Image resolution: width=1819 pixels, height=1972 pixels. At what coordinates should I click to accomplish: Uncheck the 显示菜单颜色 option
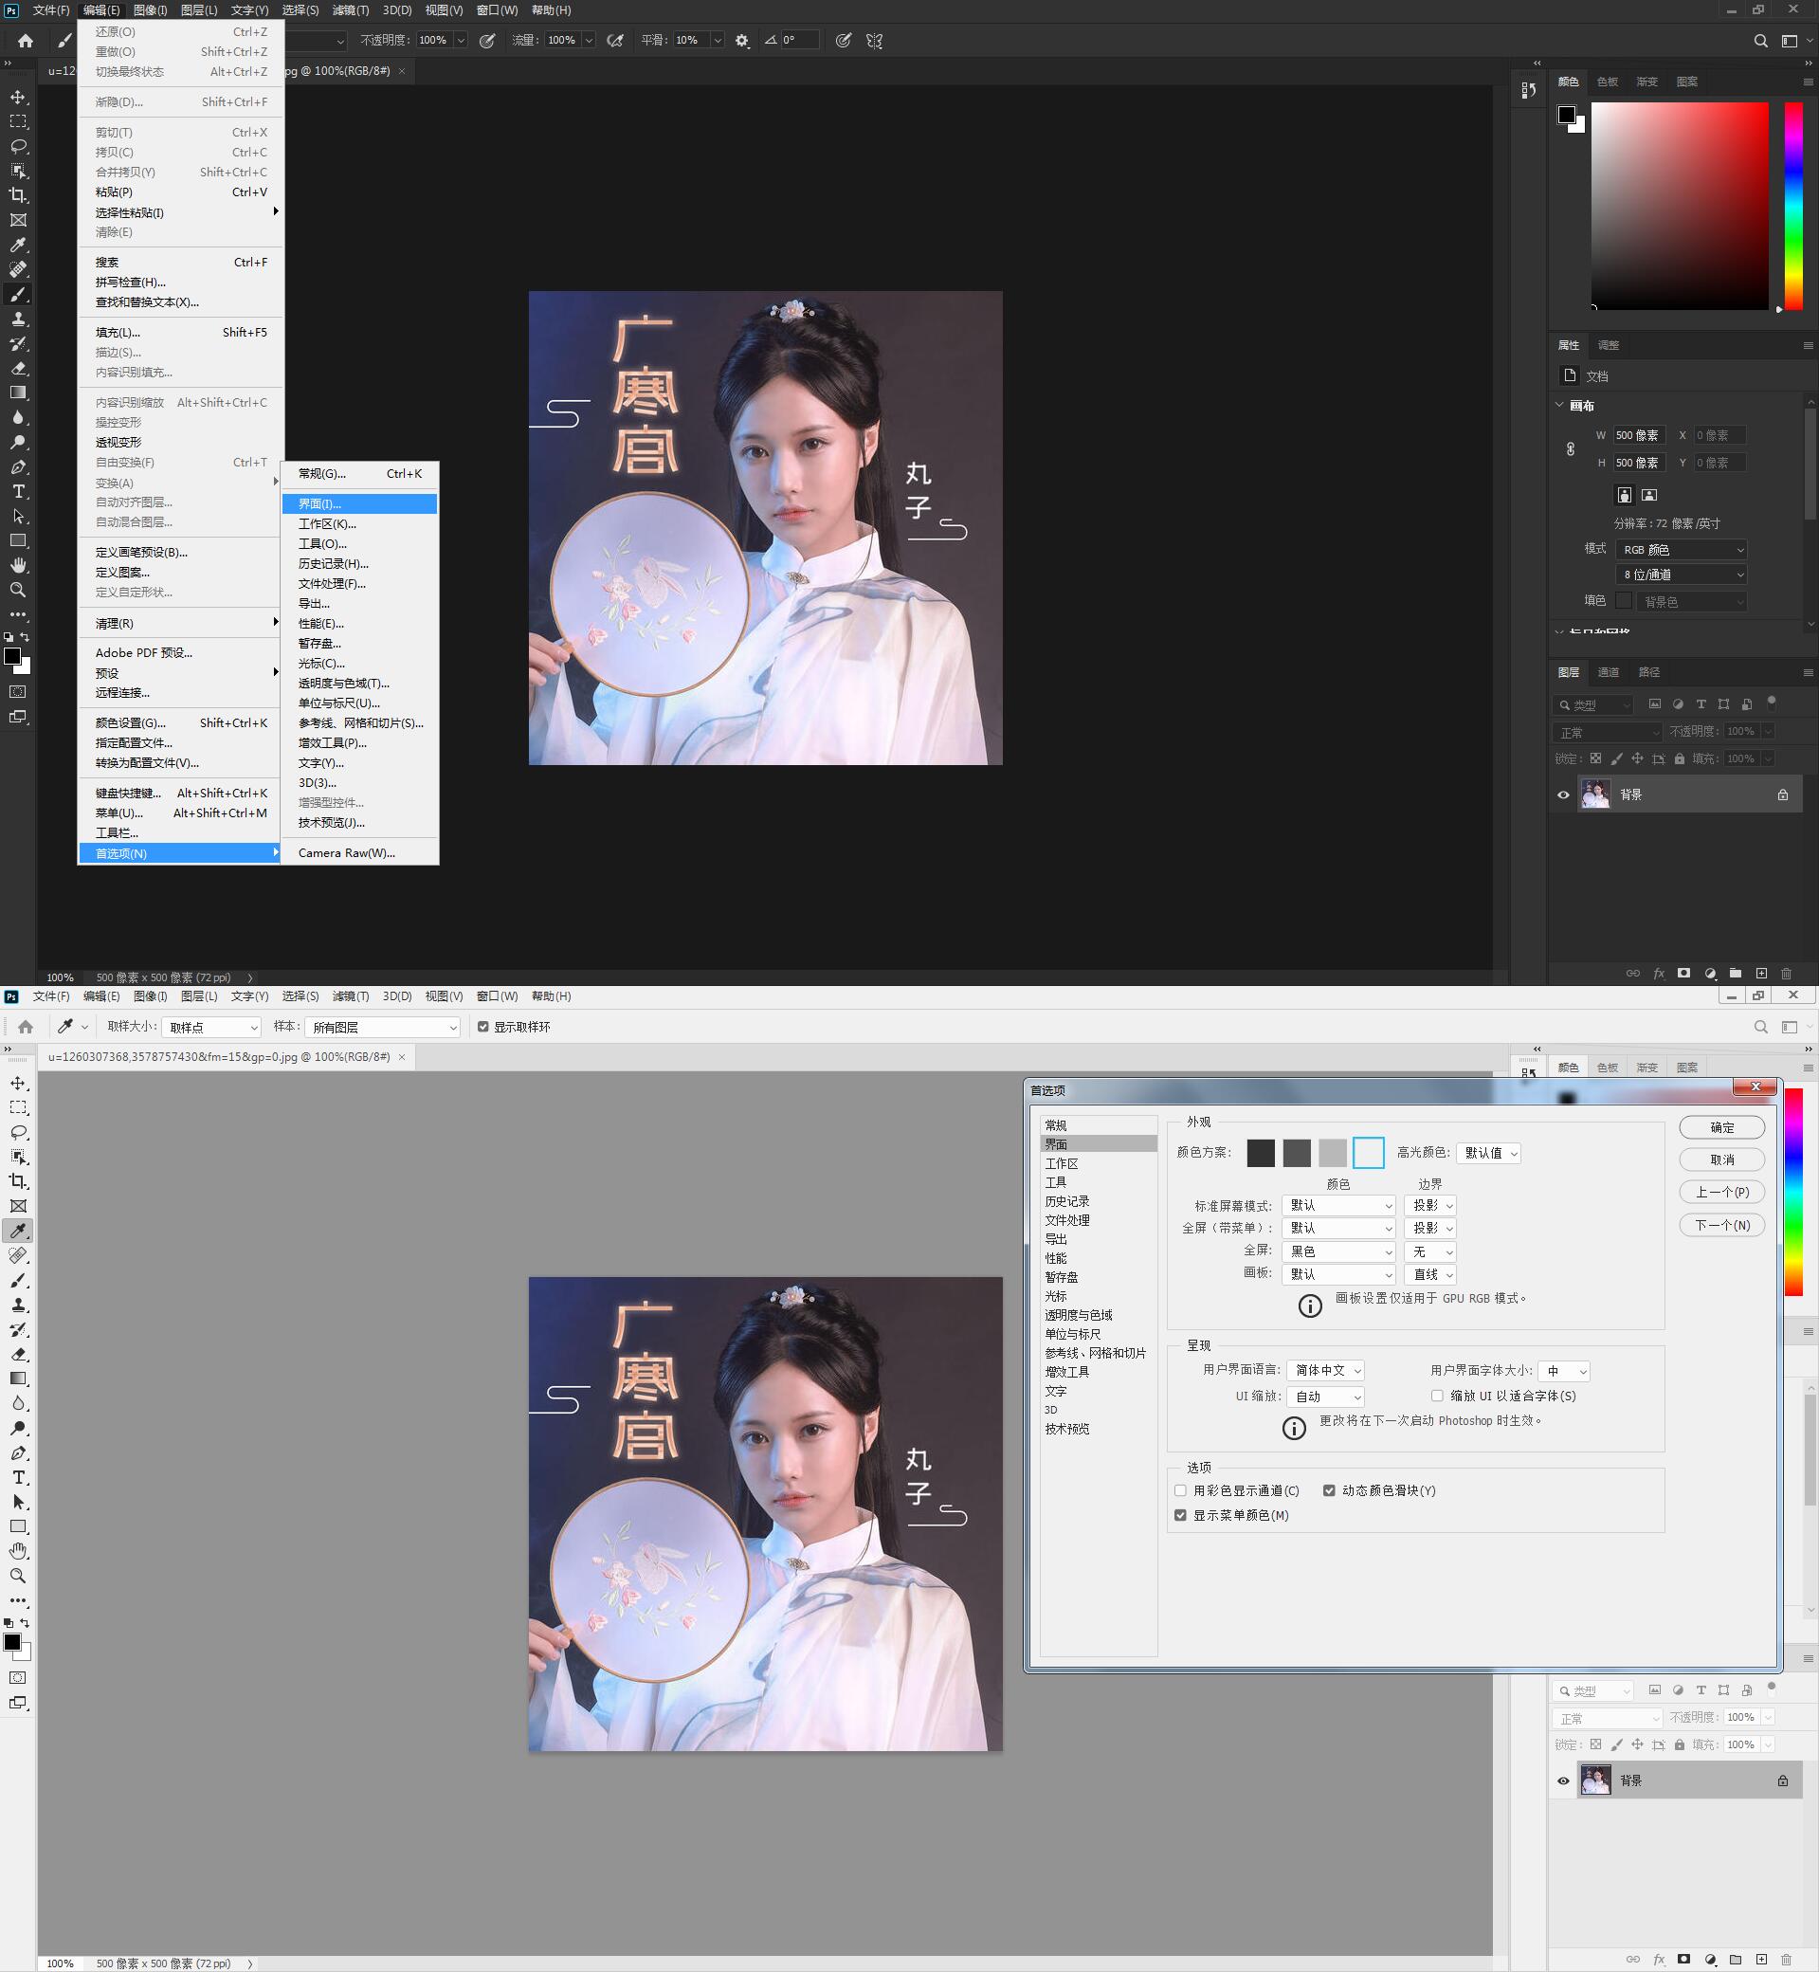(1180, 1515)
